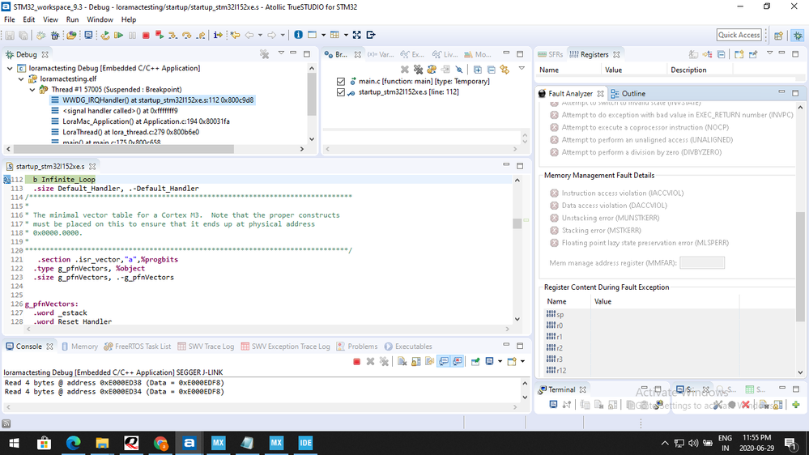Click the Remove All Breakpoints icon
The width and height of the screenshot is (809, 455).
pos(419,70)
